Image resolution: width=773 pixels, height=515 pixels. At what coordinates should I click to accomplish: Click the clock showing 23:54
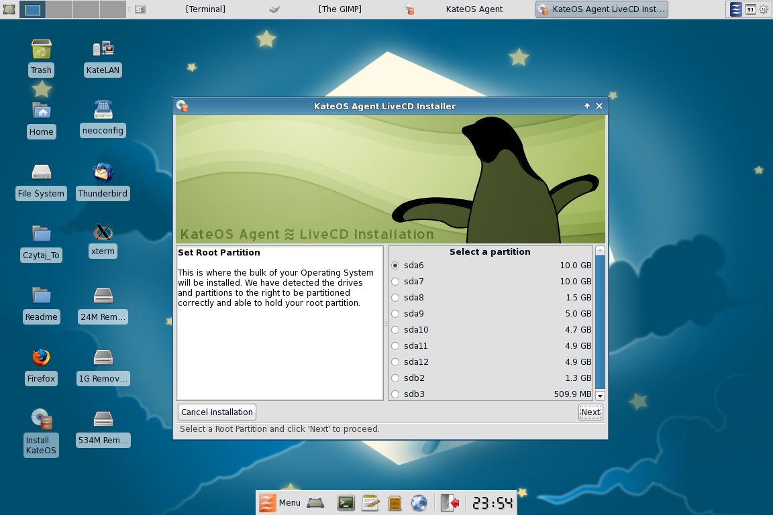493,503
